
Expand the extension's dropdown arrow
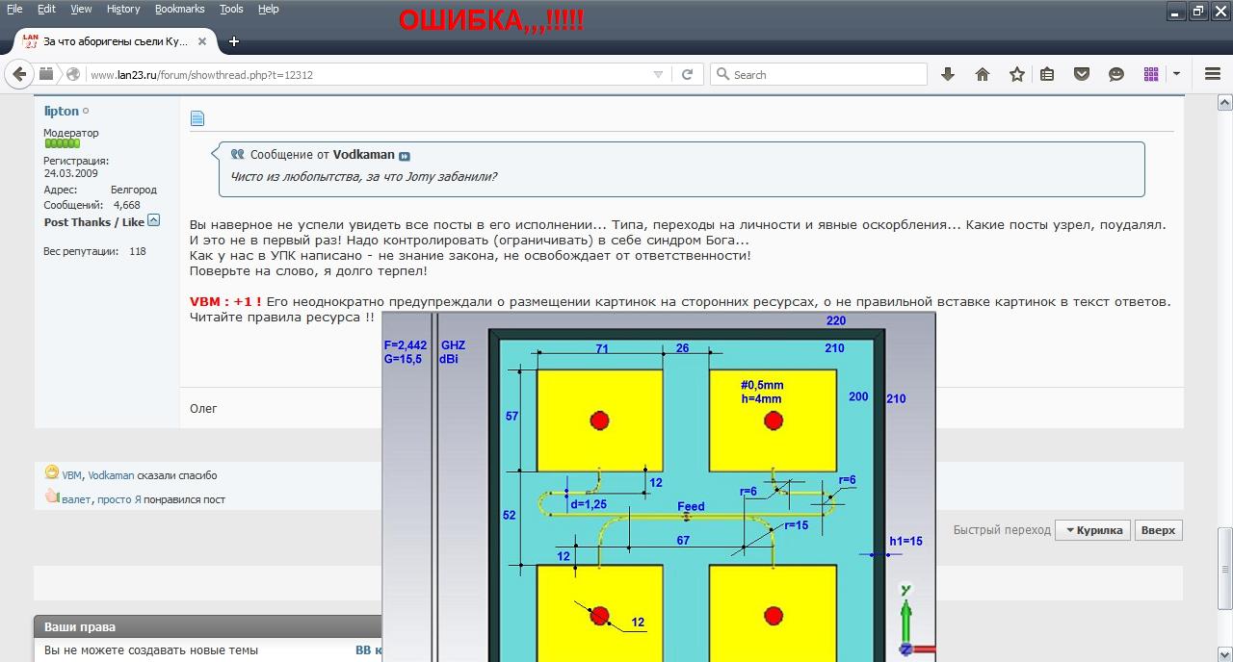click(1176, 74)
